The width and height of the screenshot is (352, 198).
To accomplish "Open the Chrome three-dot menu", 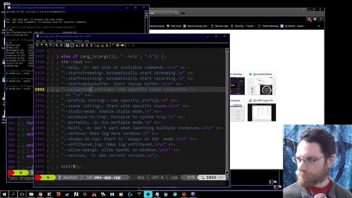I will tap(321, 19).
